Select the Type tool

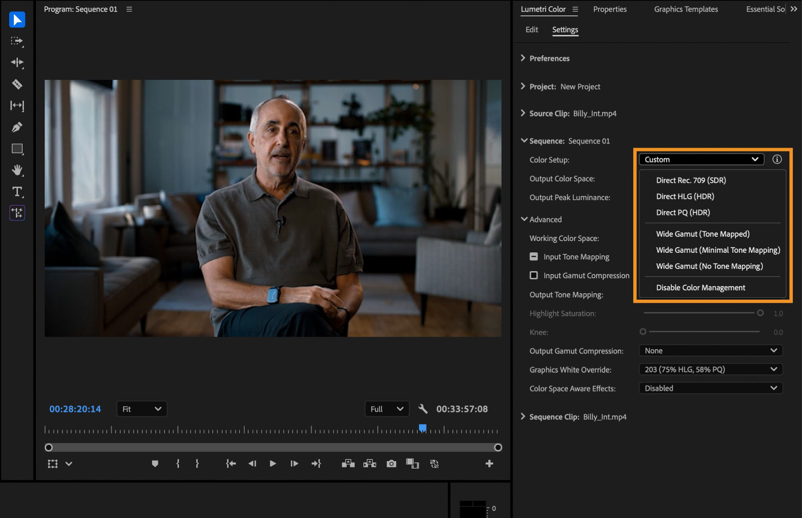coord(17,192)
